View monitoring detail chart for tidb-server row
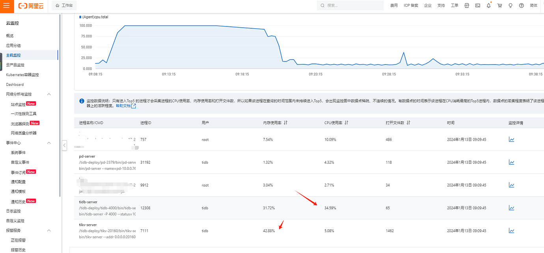The height and width of the screenshot is (253, 544). coord(512,208)
